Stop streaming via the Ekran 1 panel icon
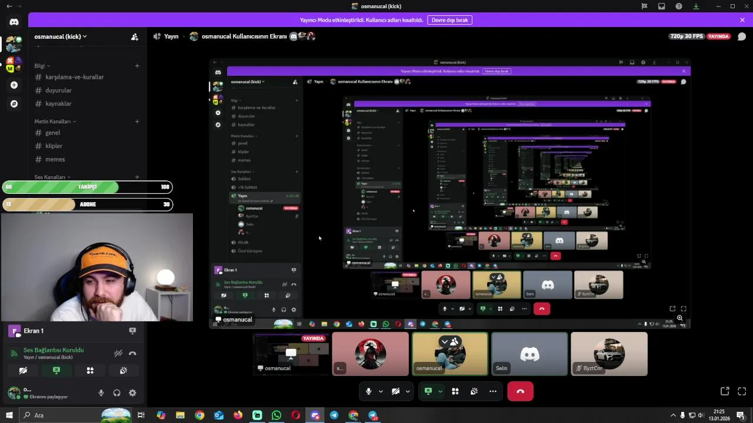753x423 pixels. pyautogui.click(x=132, y=331)
